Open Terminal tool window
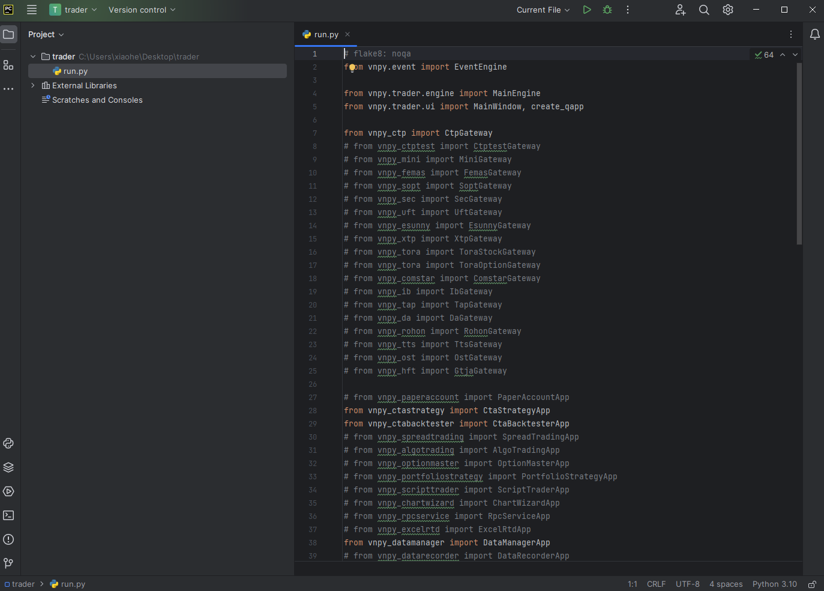Screen dimensions: 824x591 tap(8, 515)
